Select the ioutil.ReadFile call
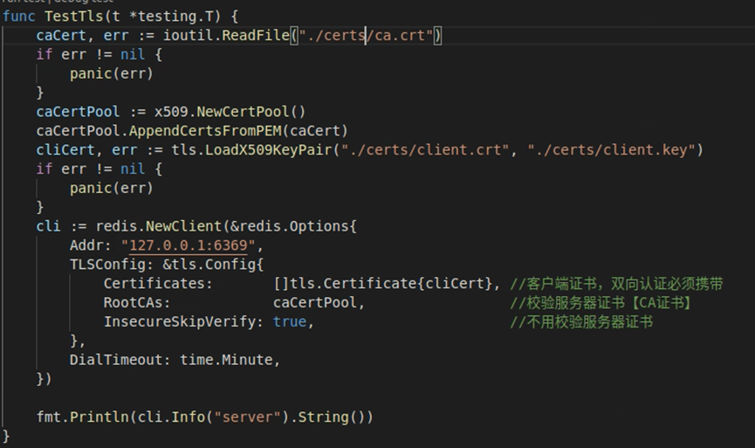The image size is (755, 448). (226, 35)
